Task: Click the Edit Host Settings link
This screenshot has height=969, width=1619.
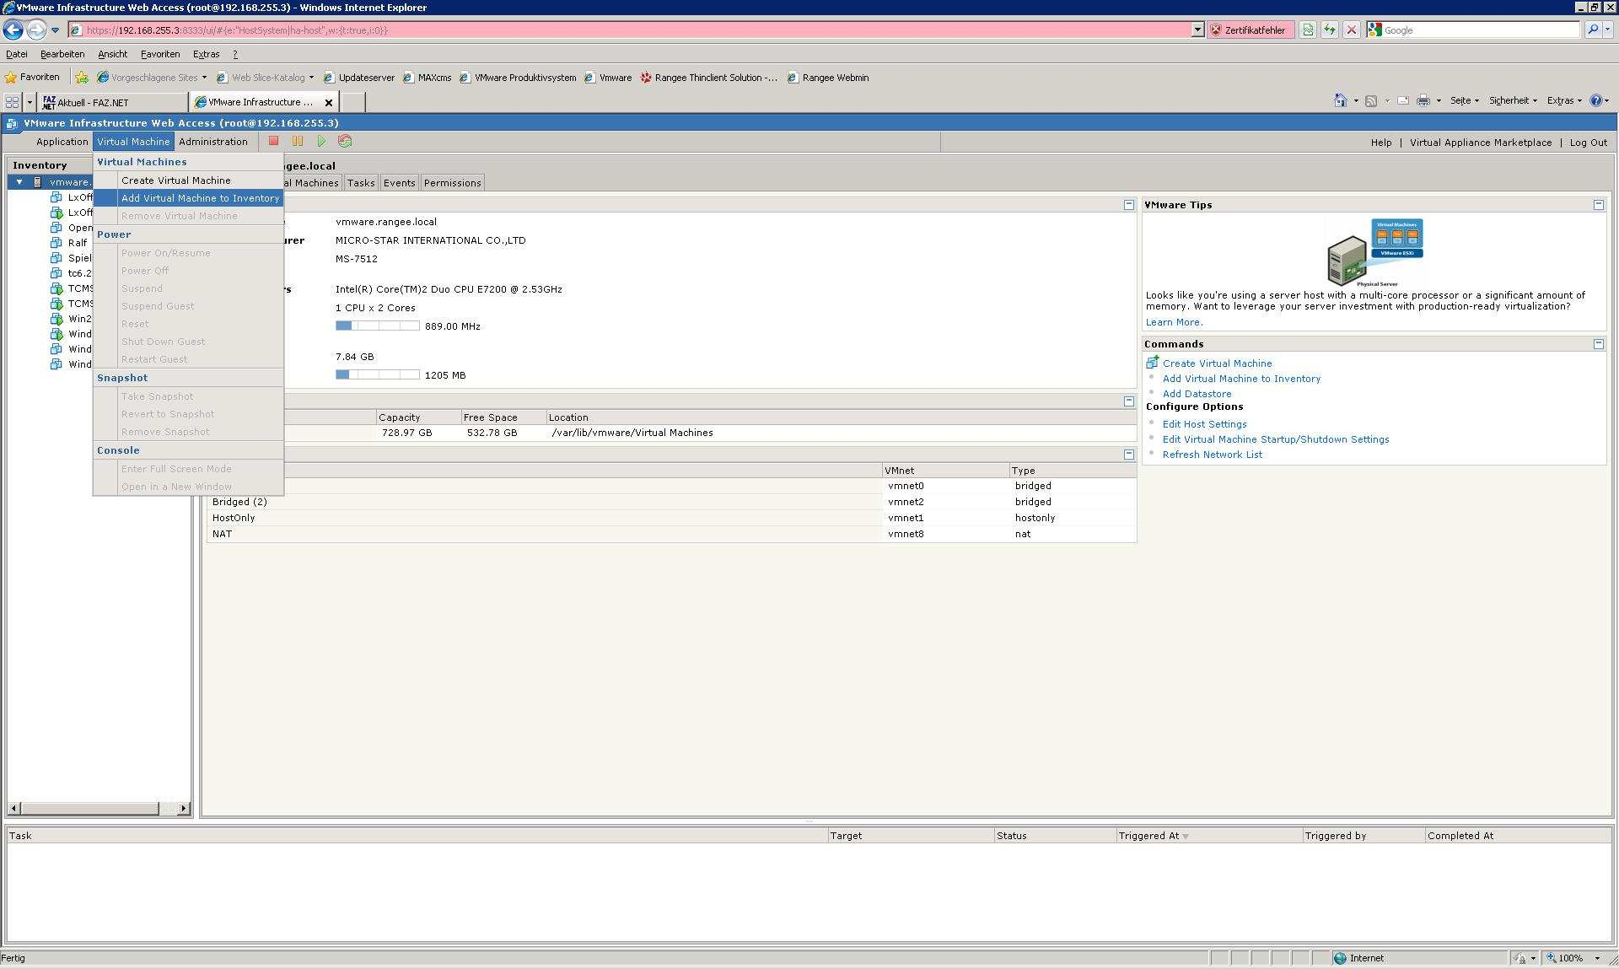Action: tap(1202, 423)
